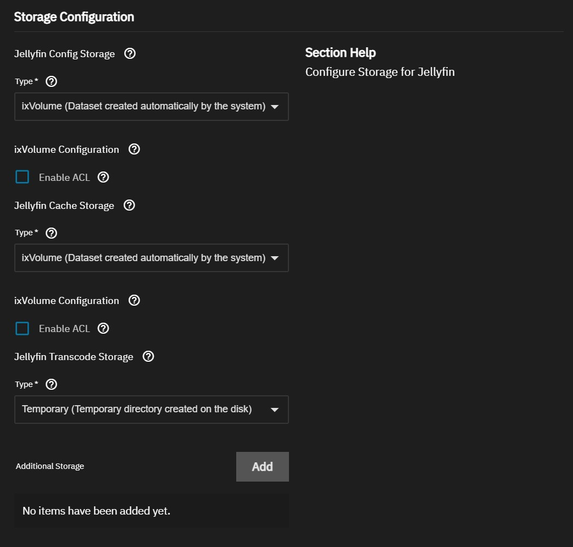Expand the arrow on the Cache Storage selector
The height and width of the screenshot is (547, 573).
click(x=274, y=257)
